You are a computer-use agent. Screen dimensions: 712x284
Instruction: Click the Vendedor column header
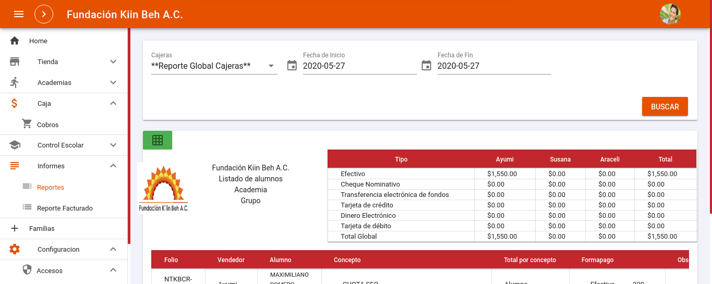(x=231, y=260)
